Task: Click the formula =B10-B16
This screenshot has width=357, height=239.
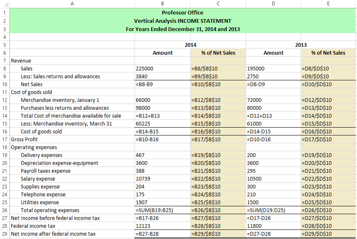Action: 163,139
